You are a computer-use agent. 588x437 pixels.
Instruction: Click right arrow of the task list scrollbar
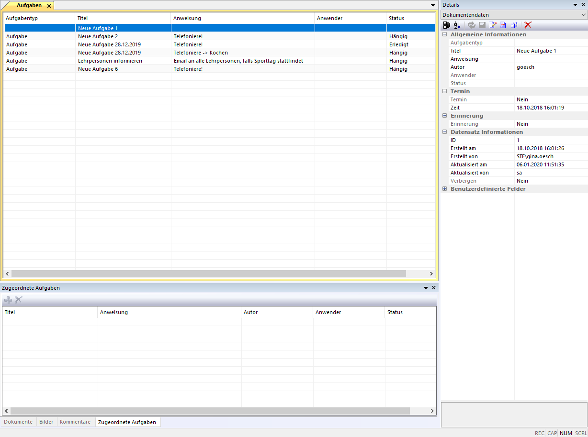(x=431, y=274)
